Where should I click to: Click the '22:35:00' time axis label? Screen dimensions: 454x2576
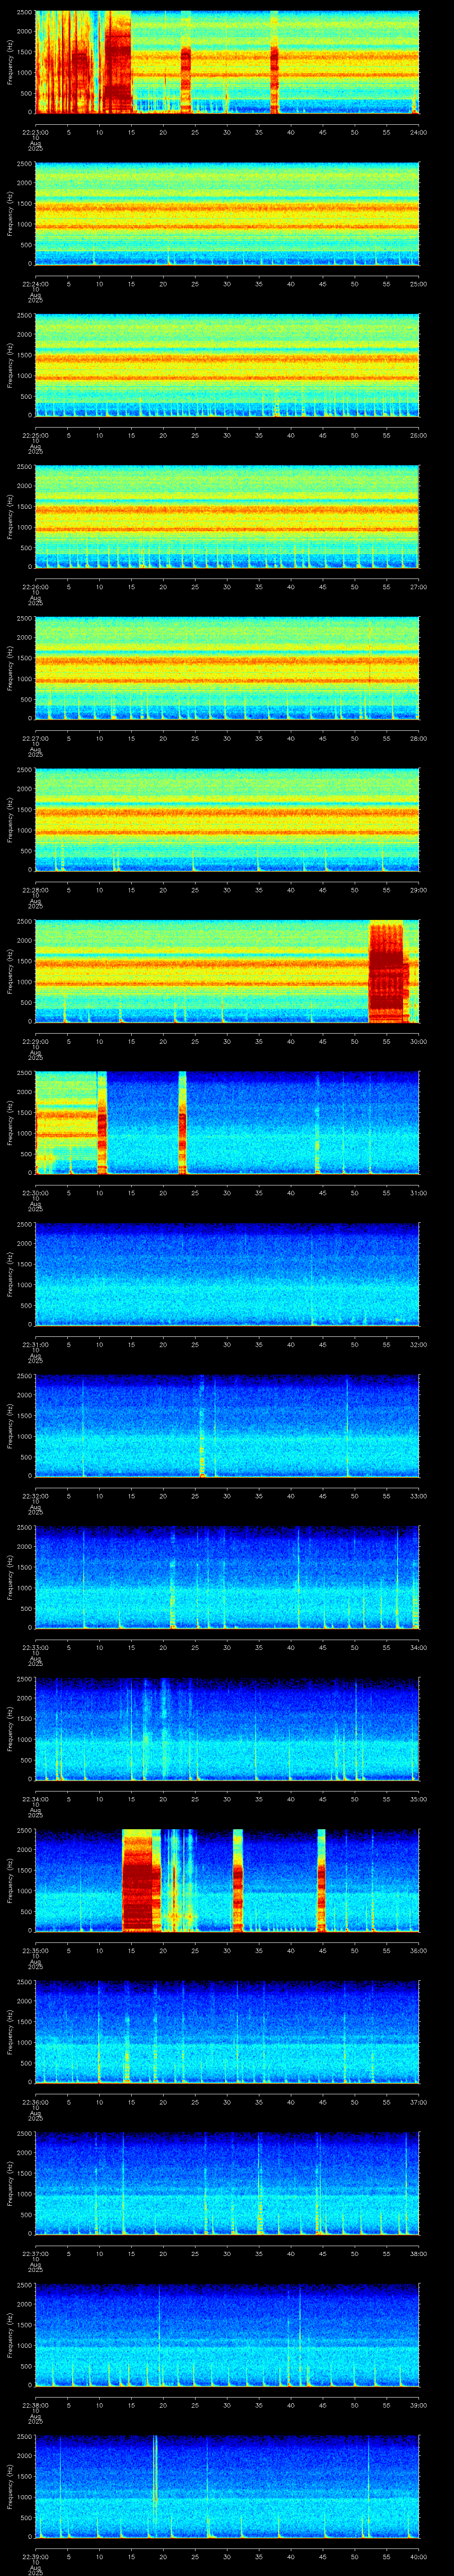pyautogui.click(x=36, y=1950)
